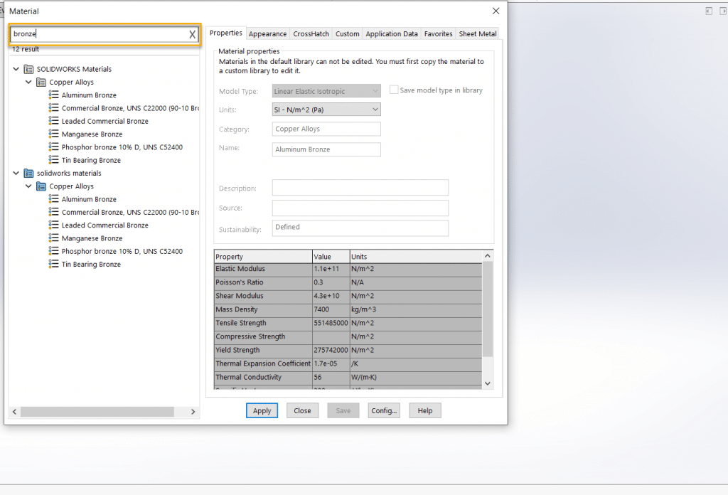
Task: Click the second Leaded Commercial Bronze icon
Action: 53,225
